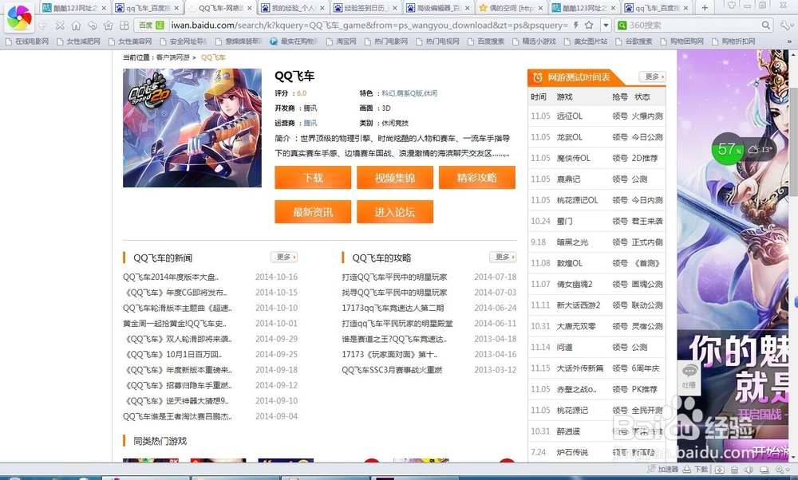Click the QQ飞车 game cover image
This screenshot has height=480, width=798.
click(192, 128)
